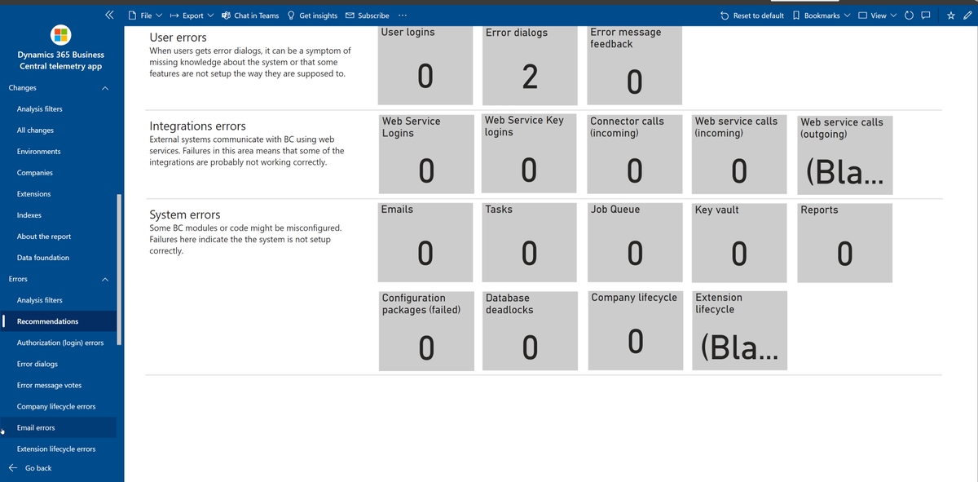
Task: Click the Error dialogs card showing 2
Action: tap(530, 64)
